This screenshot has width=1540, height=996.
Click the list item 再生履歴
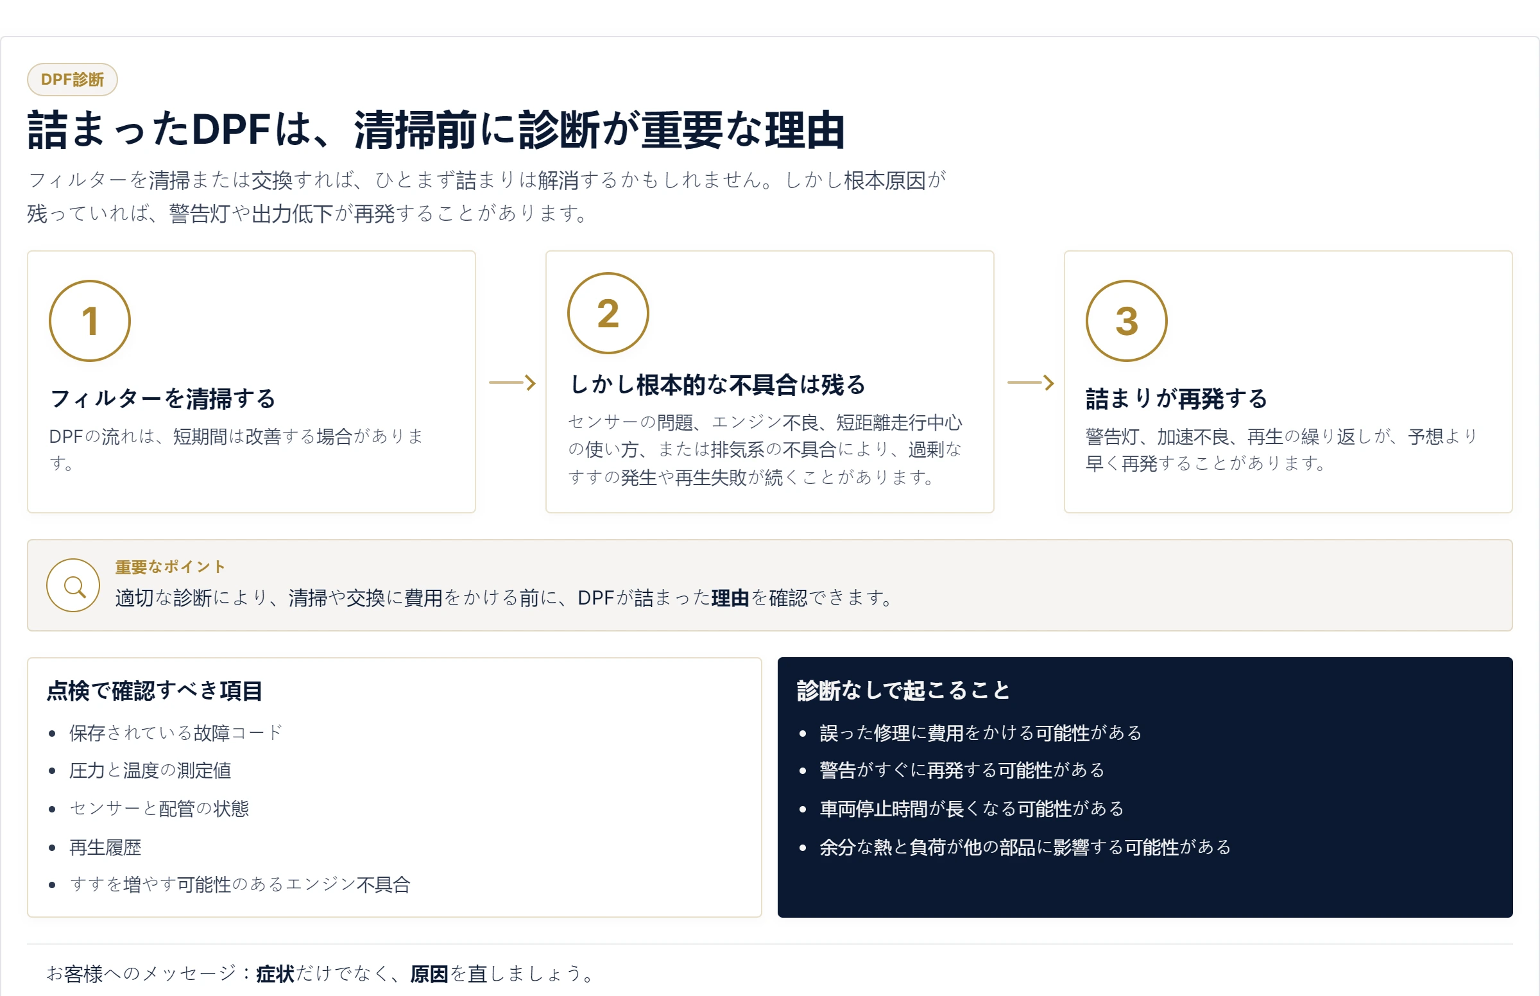[x=105, y=847]
